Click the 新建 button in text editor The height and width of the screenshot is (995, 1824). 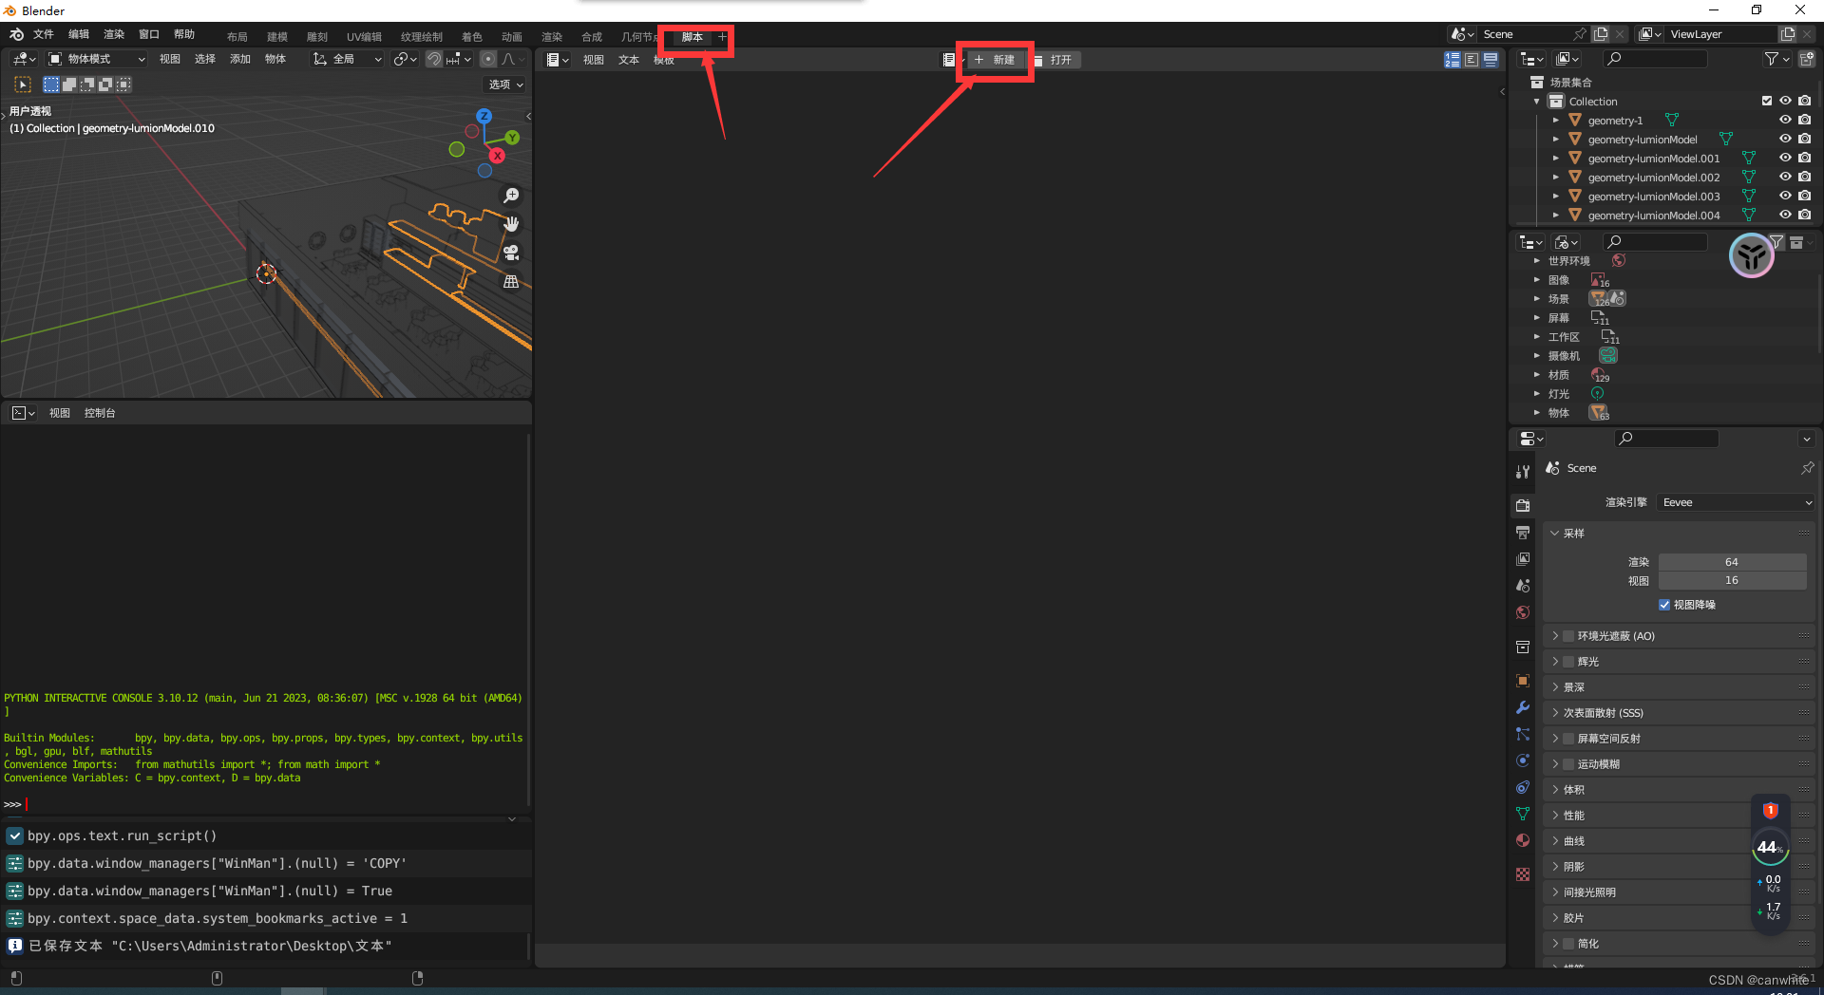click(x=995, y=60)
